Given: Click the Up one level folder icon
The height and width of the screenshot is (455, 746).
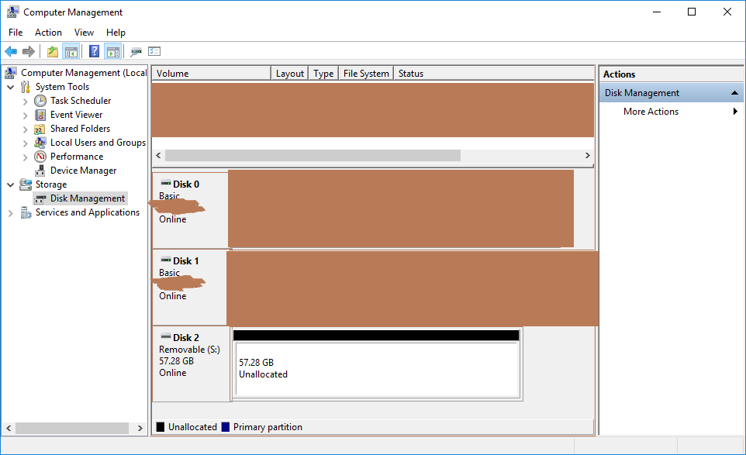Looking at the screenshot, I should point(53,51).
